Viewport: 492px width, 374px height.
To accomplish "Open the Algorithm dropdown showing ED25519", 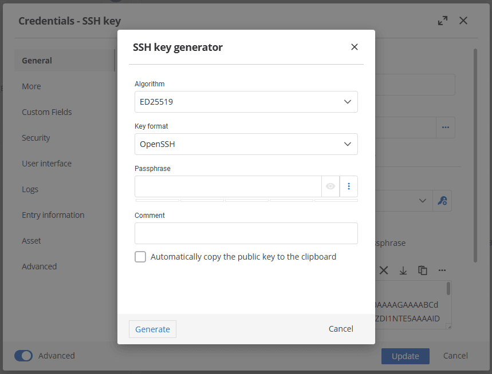I will click(x=246, y=102).
